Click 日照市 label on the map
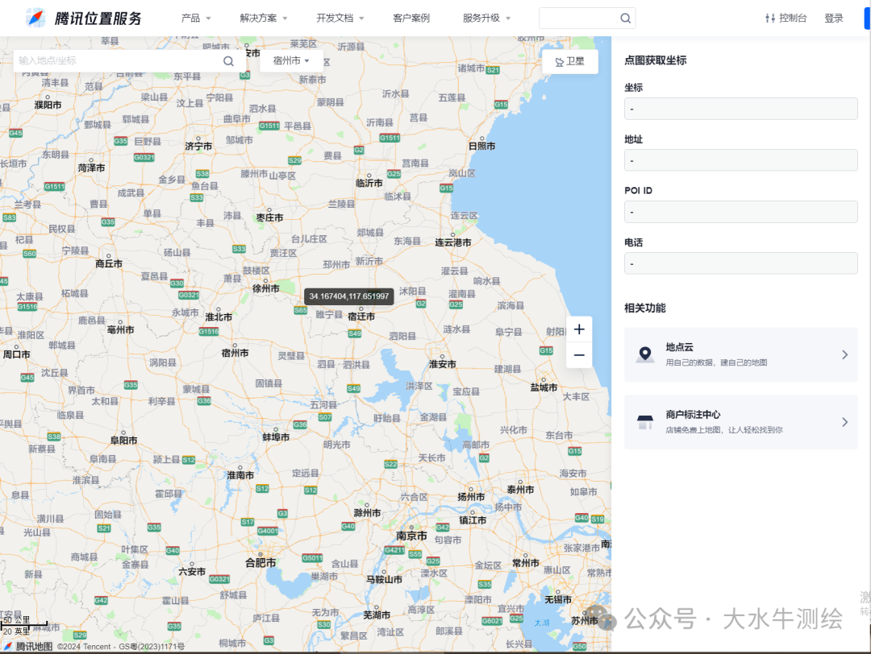The image size is (871, 654). point(481,147)
